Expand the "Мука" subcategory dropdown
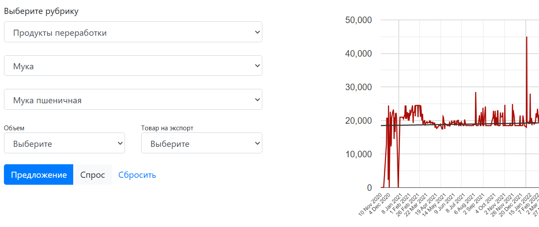This screenshot has width=539, height=227. (133, 66)
